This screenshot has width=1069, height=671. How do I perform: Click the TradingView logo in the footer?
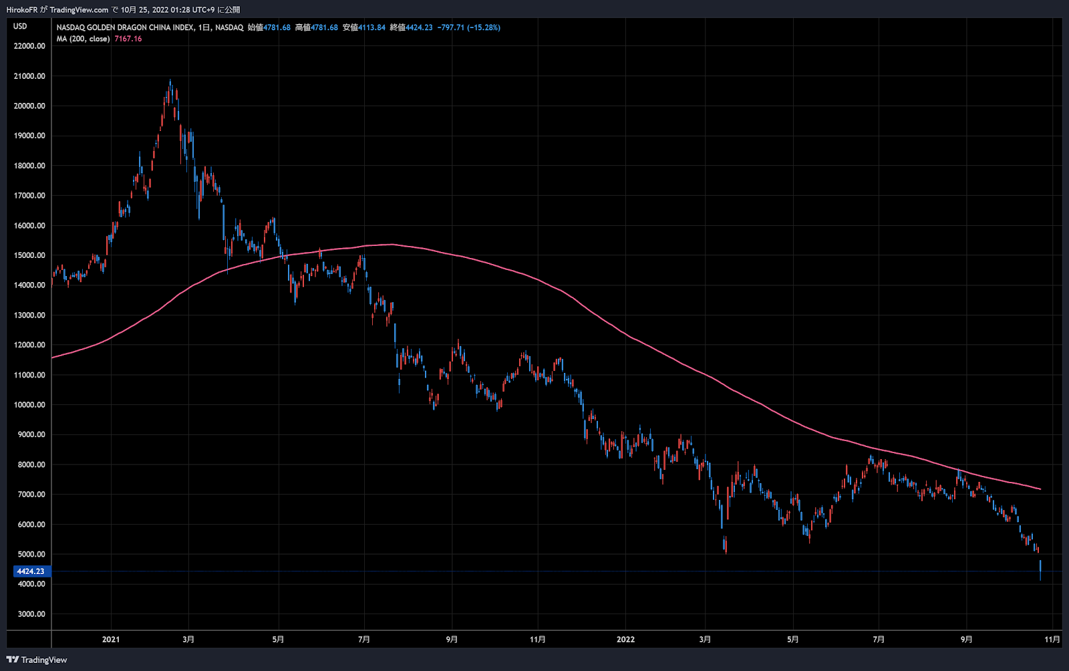coord(37,660)
